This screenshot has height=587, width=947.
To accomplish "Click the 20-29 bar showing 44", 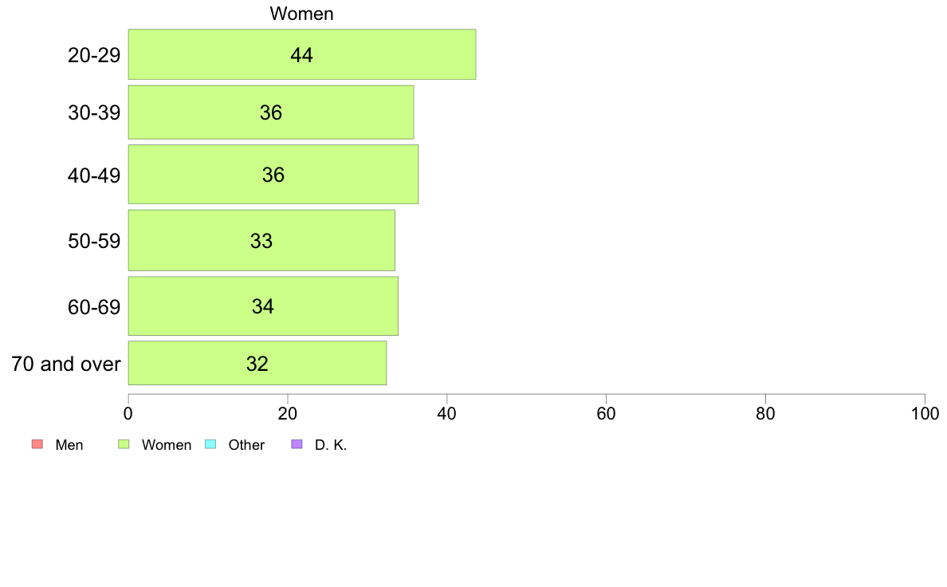I will pyautogui.click(x=302, y=54).
